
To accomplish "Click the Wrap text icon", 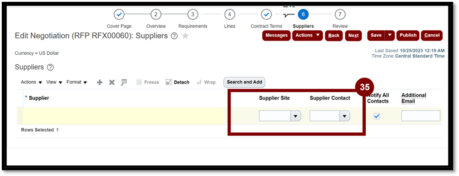I will tap(199, 83).
